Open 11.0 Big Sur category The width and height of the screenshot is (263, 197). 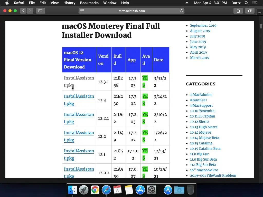coord(199,154)
